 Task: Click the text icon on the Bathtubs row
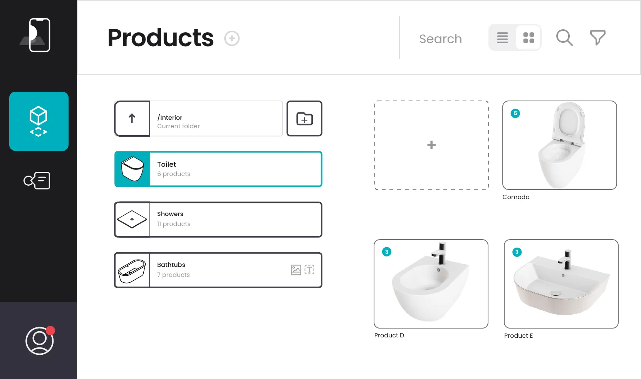[309, 270]
